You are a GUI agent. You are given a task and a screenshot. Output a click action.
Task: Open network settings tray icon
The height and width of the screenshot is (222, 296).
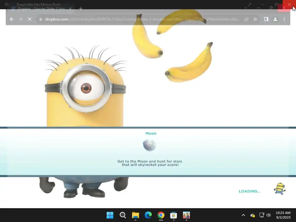(x=262, y=215)
